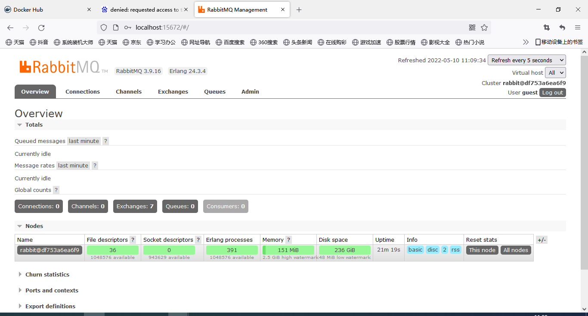Open the Queues tab

click(215, 91)
